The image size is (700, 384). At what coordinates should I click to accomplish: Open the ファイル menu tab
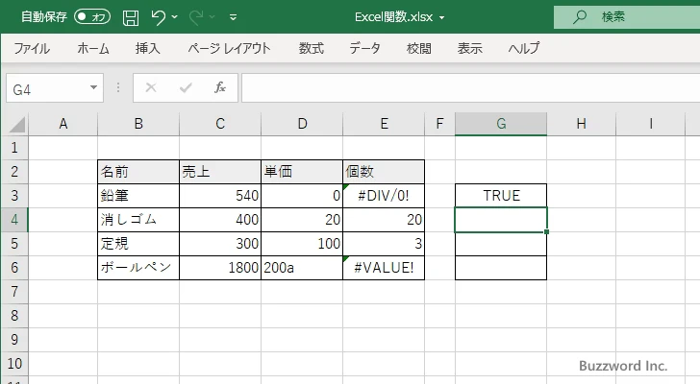point(32,48)
